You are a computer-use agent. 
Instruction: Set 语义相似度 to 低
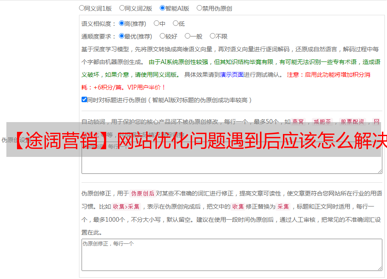coord(175,23)
